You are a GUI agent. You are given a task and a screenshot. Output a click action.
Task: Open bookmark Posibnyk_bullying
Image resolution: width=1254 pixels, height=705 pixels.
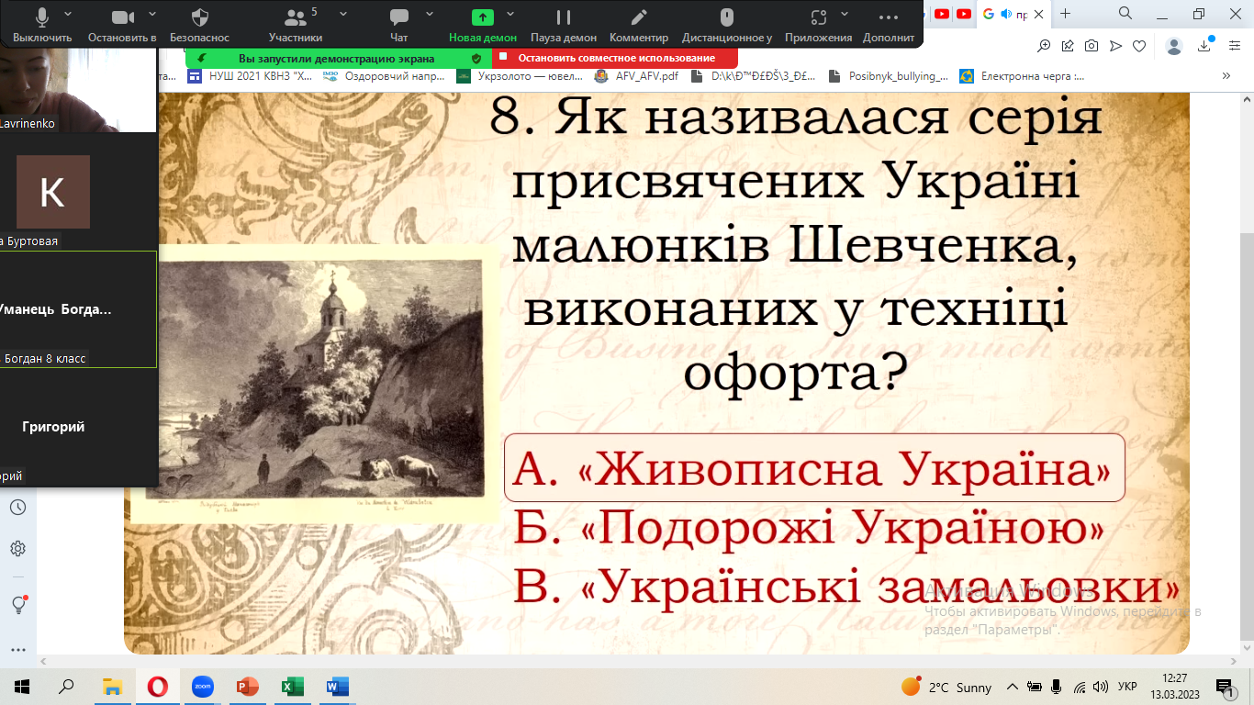[887, 76]
